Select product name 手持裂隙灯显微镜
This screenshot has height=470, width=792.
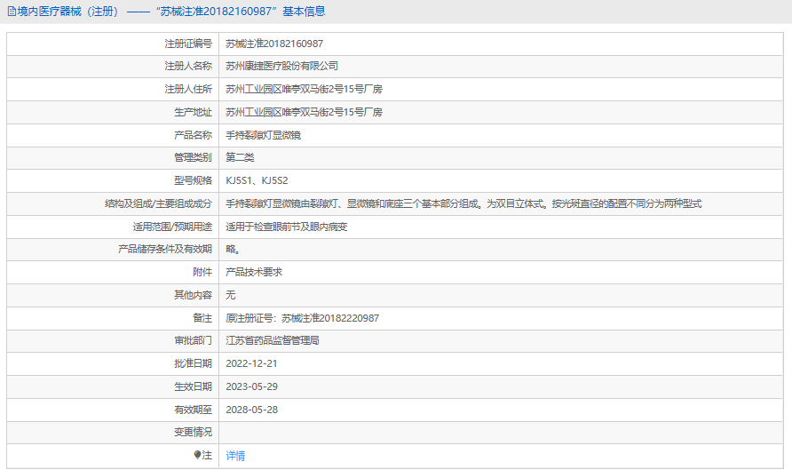pos(263,135)
